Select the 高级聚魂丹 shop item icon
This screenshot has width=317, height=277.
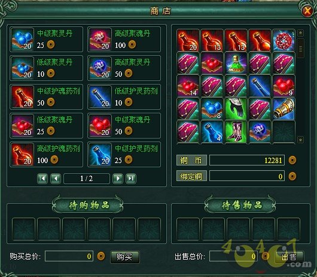(x=100, y=39)
